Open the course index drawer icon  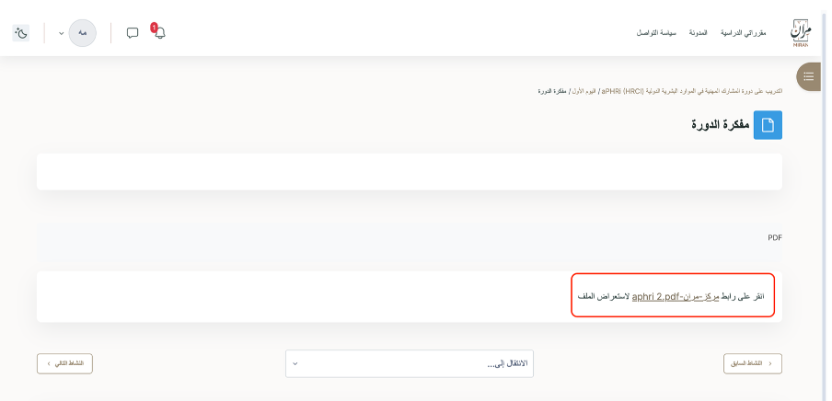pyautogui.click(x=809, y=76)
